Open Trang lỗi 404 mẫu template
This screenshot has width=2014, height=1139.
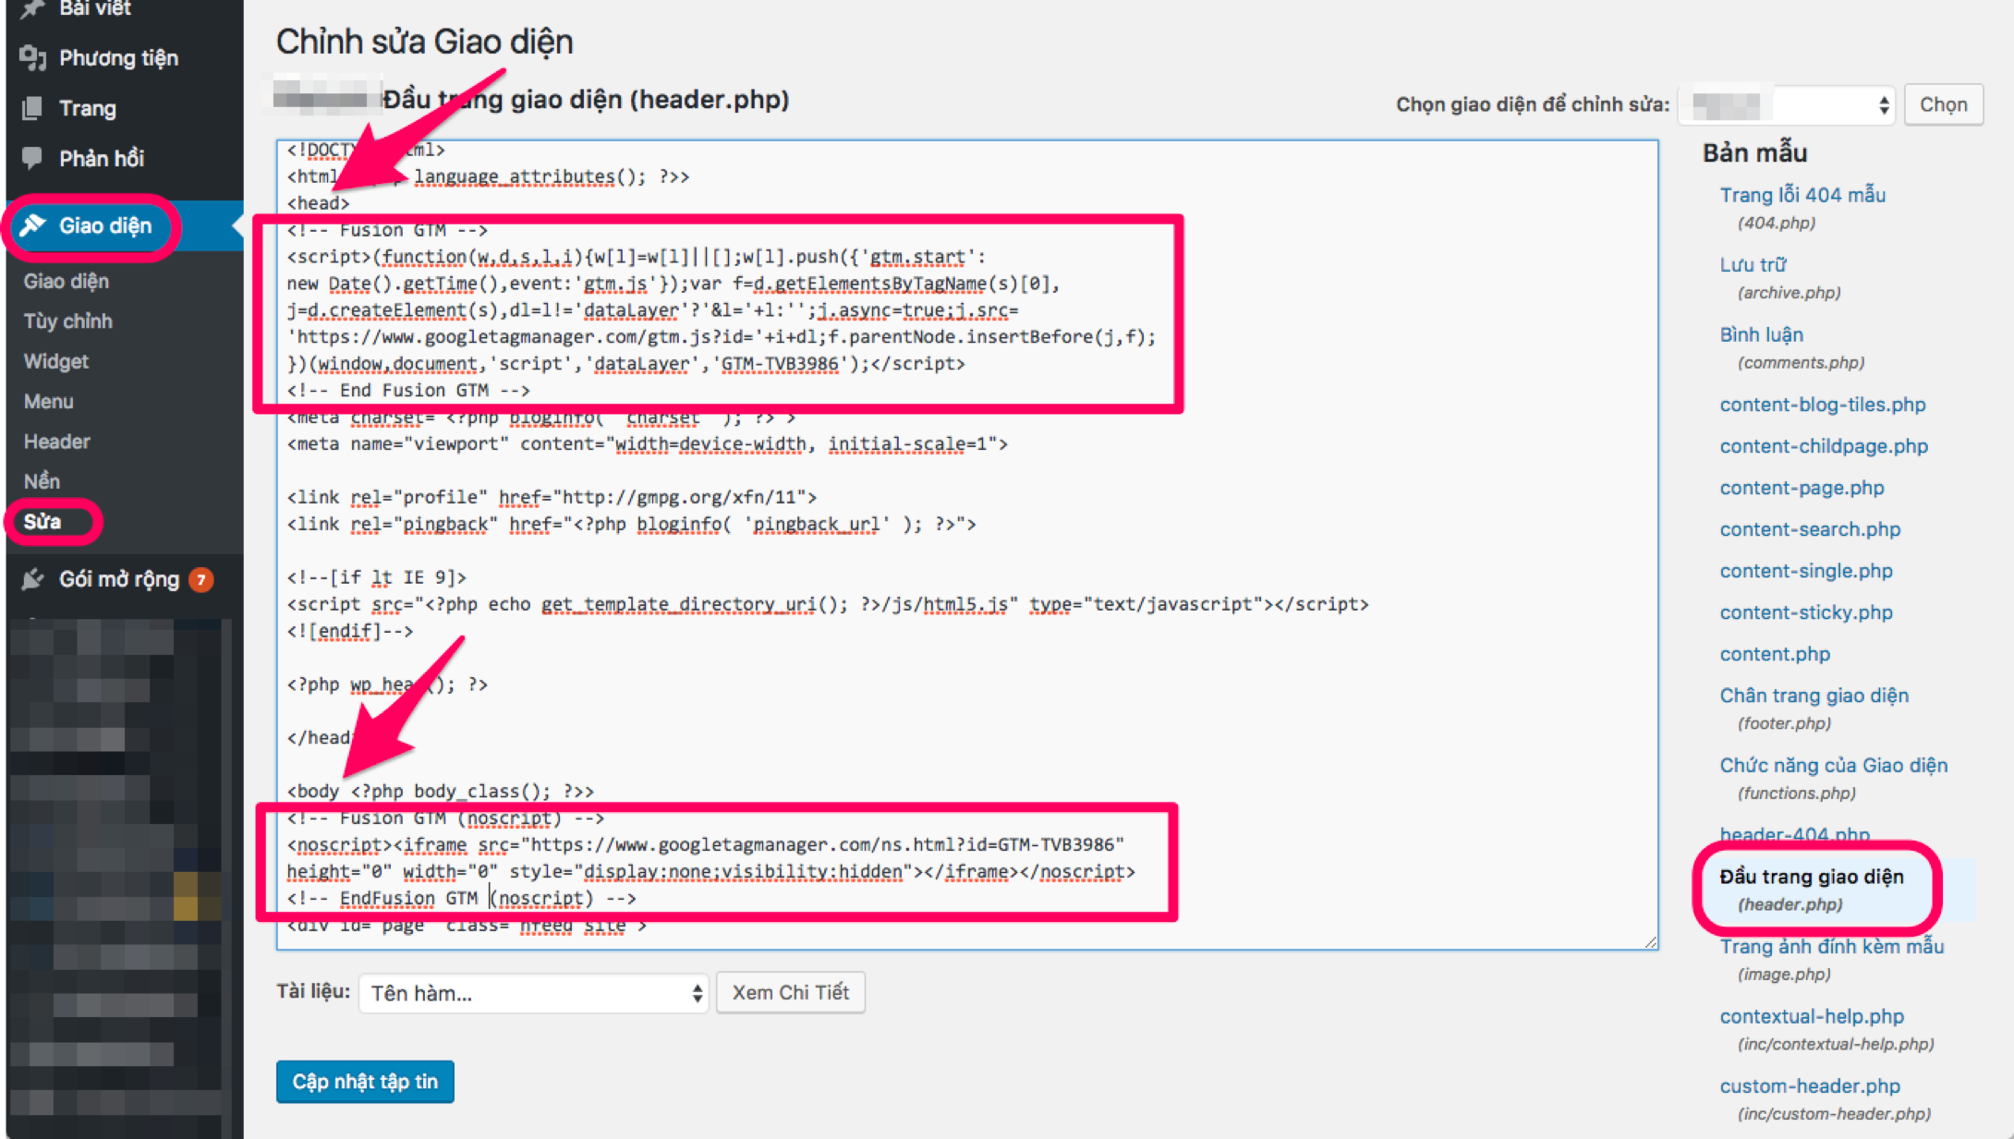[x=1802, y=195]
